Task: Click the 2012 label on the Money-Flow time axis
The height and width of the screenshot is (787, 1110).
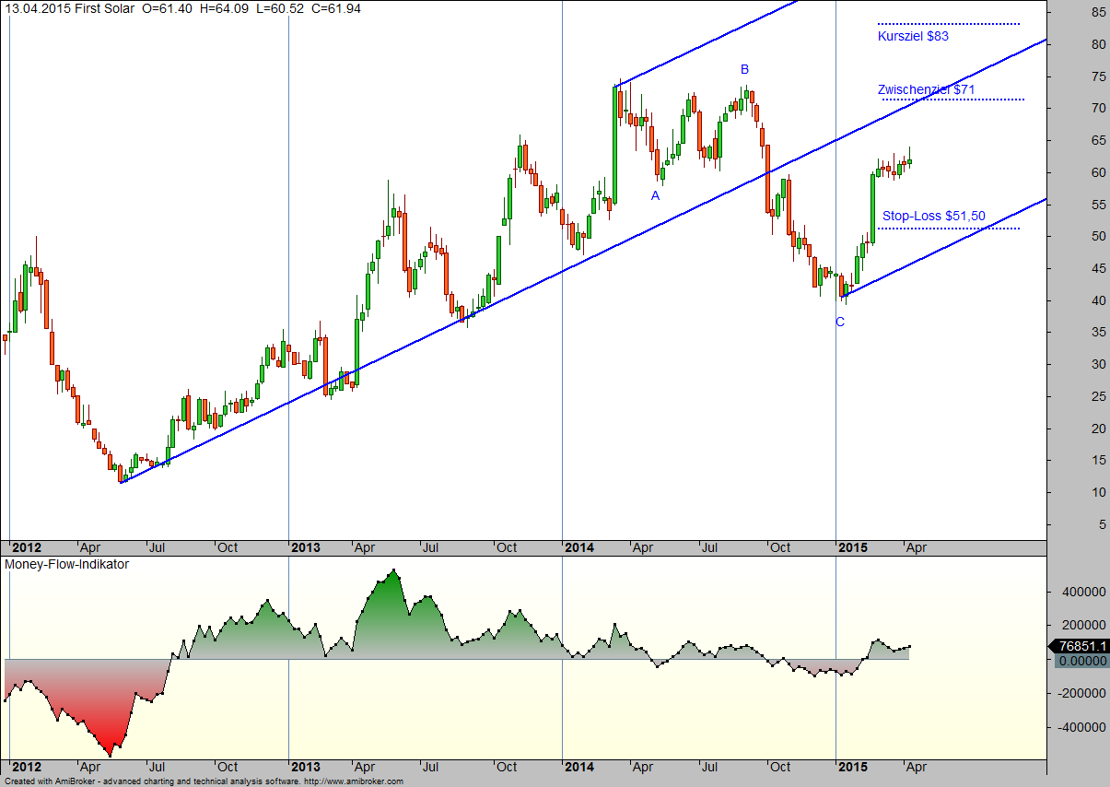Action: [x=27, y=767]
